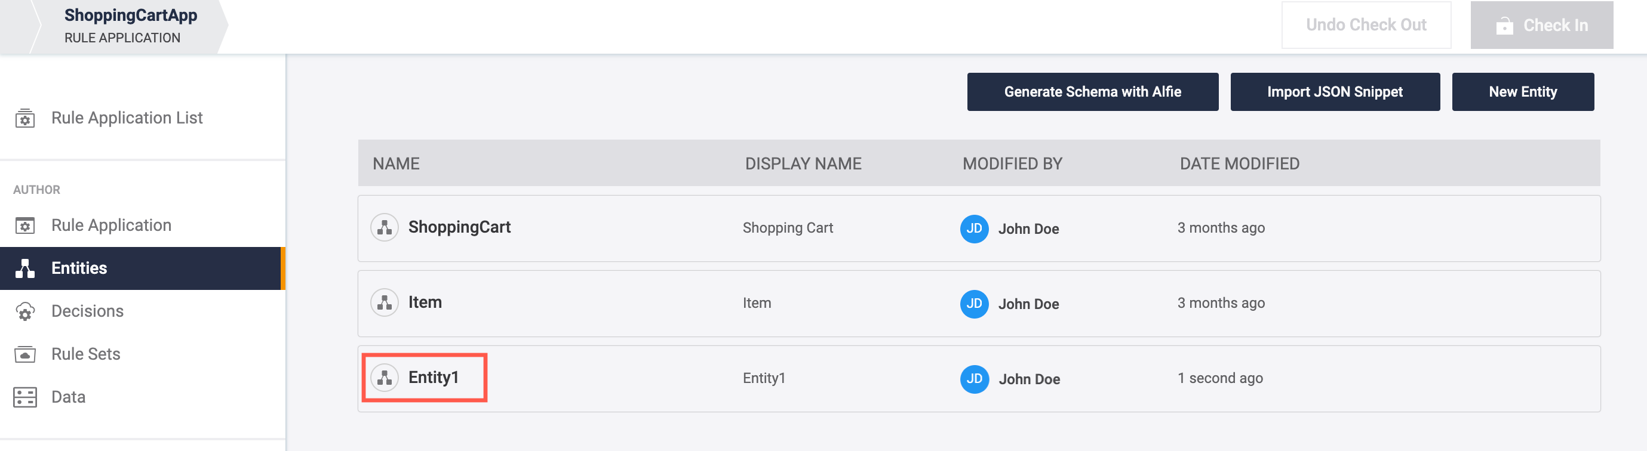Click the Check In button

coord(1541,26)
